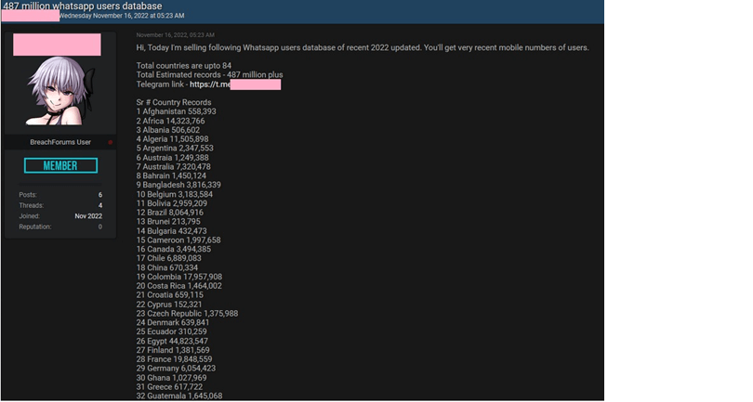Click row '22 Cyprus 152,321'
753x402 pixels.
[169, 305]
